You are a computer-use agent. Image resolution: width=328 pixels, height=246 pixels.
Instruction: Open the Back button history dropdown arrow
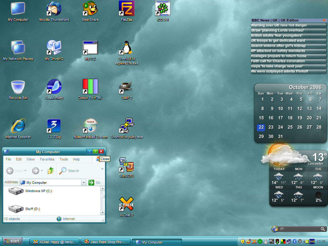click(26, 171)
